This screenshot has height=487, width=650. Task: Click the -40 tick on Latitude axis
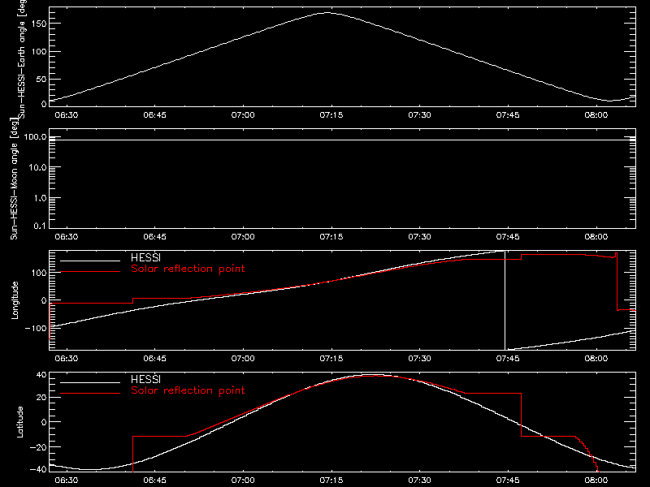[x=38, y=469]
